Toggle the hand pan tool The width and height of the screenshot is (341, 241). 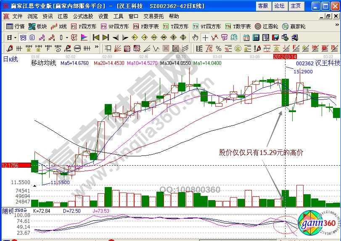tap(196, 37)
